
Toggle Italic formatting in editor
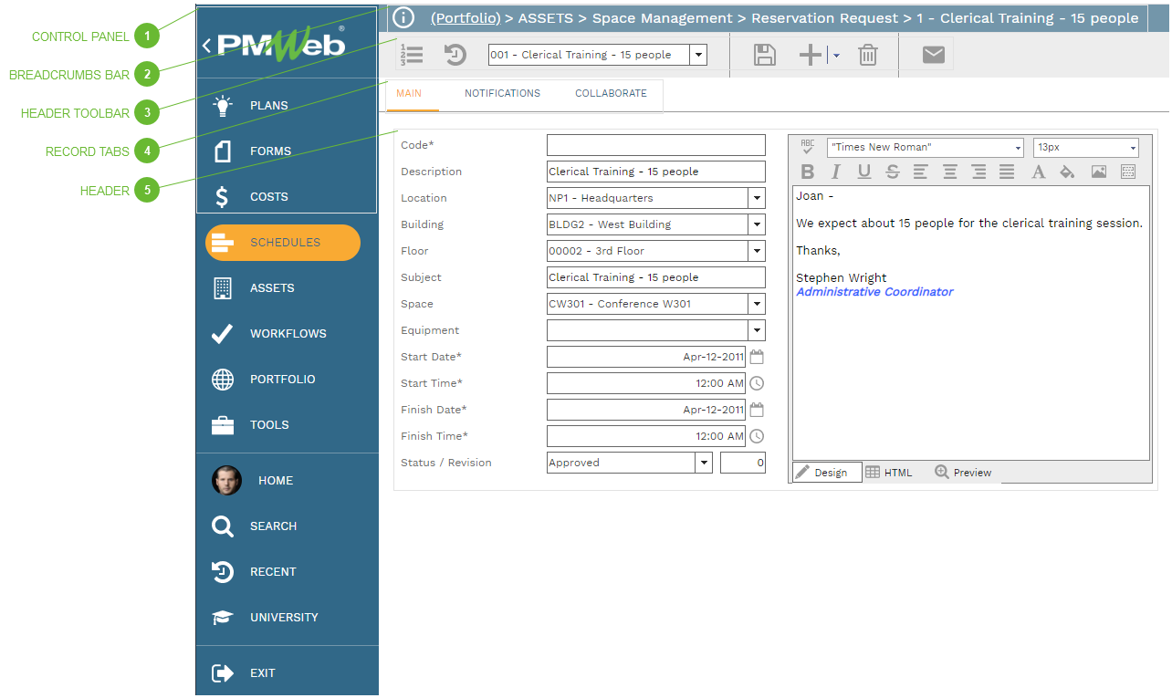835,172
